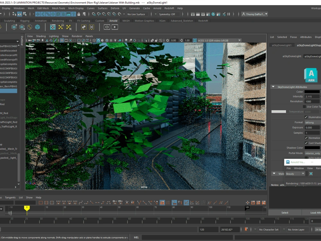321x241 pixels.
Task: Disable the Cast Shadows checkbox
Action: pyautogui.click(x=306, y=143)
